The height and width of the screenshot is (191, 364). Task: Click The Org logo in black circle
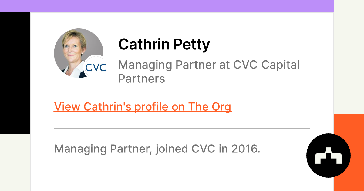[328, 155]
